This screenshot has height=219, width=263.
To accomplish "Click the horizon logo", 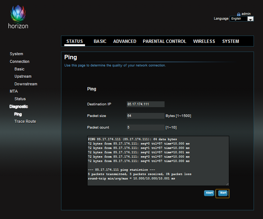I will [18, 17].
